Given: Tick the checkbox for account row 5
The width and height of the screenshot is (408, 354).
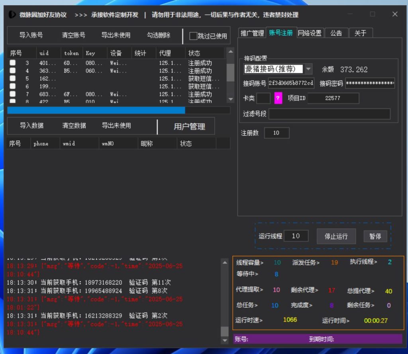Looking at the screenshot, I should pyautogui.click(x=13, y=79).
